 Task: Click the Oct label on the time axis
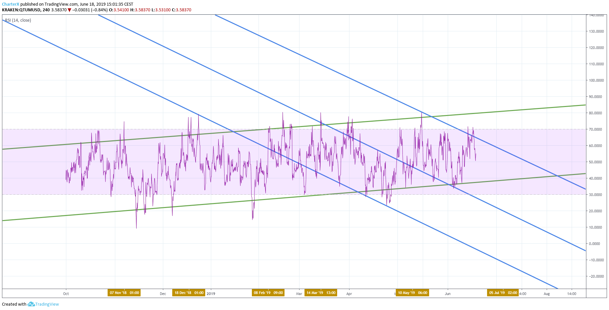coord(66,294)
